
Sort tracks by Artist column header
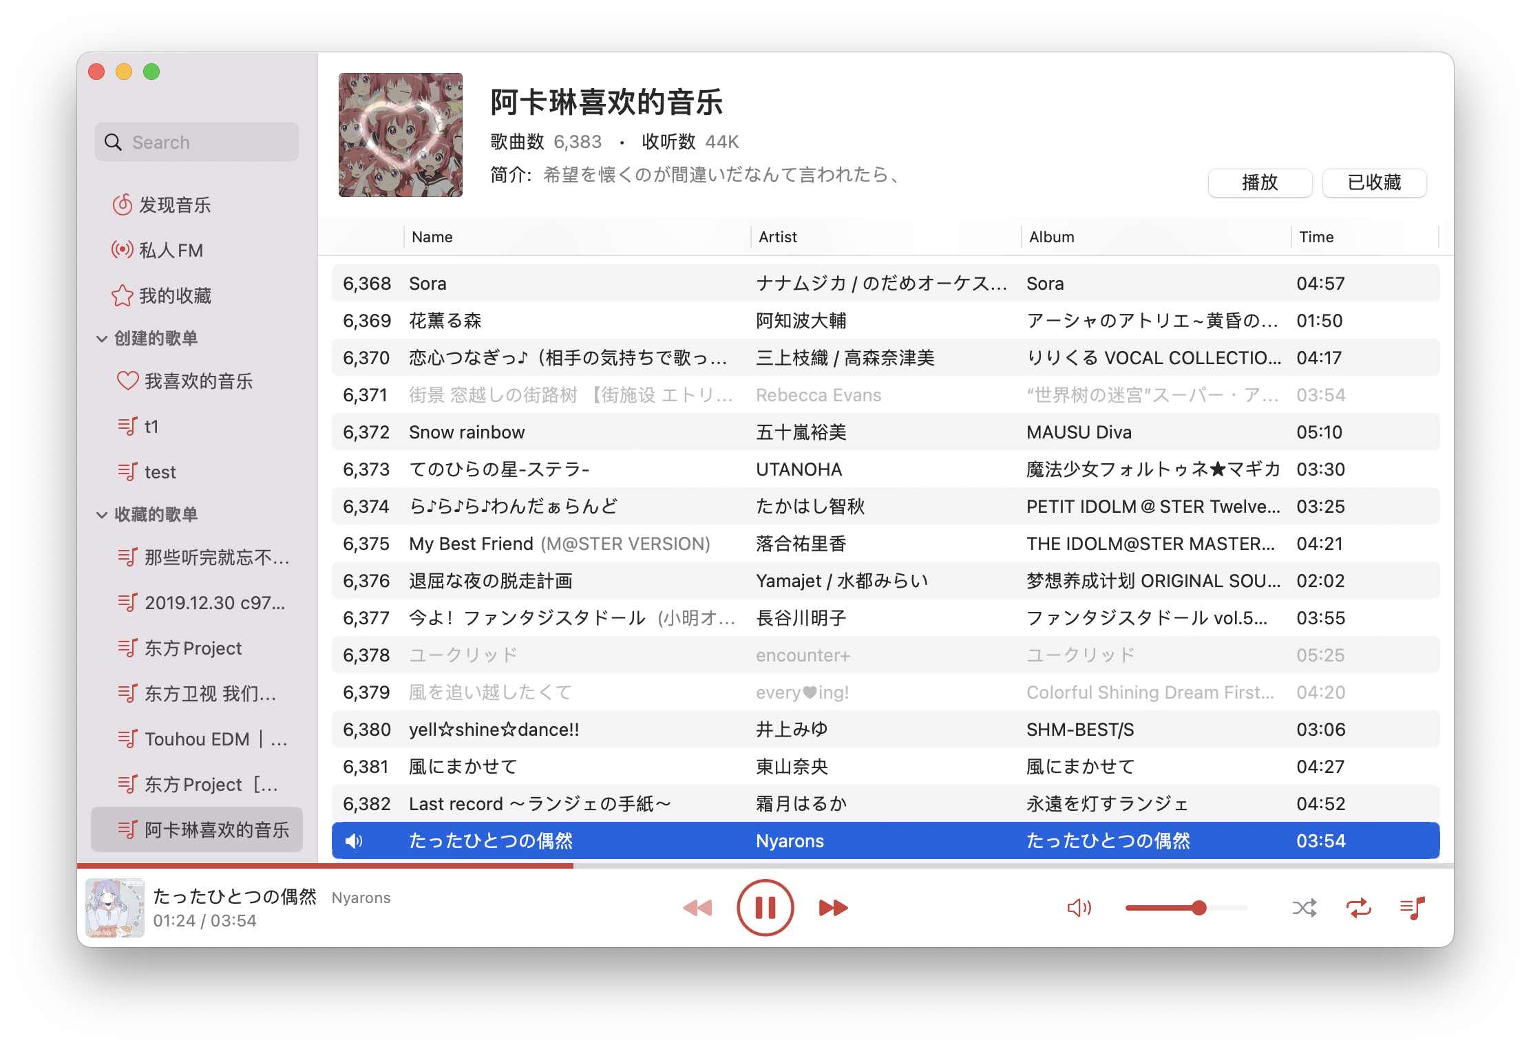pos(778,237)
